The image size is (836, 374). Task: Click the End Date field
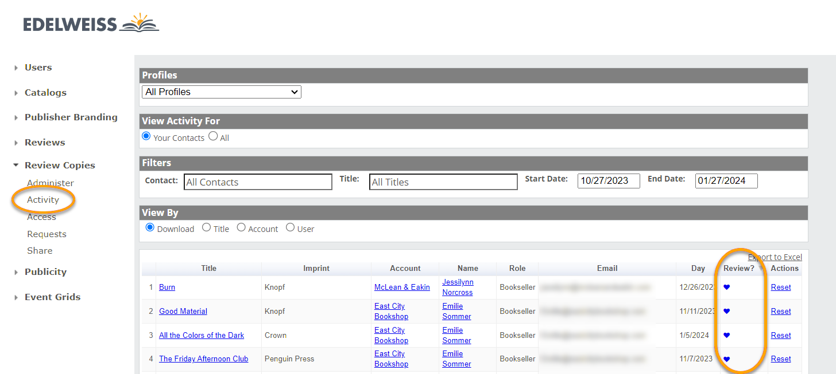pyautogui.click(x=726, y=181)
